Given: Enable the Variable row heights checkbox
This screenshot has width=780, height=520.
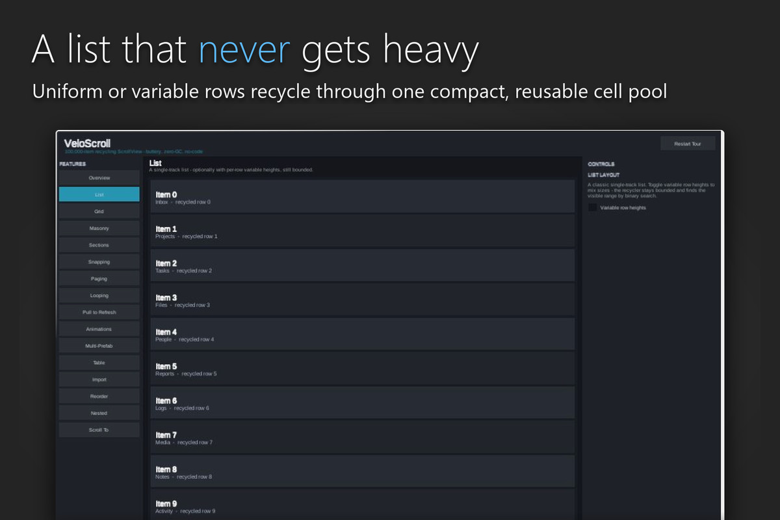Looking at the screenshot, I should 593,207.
